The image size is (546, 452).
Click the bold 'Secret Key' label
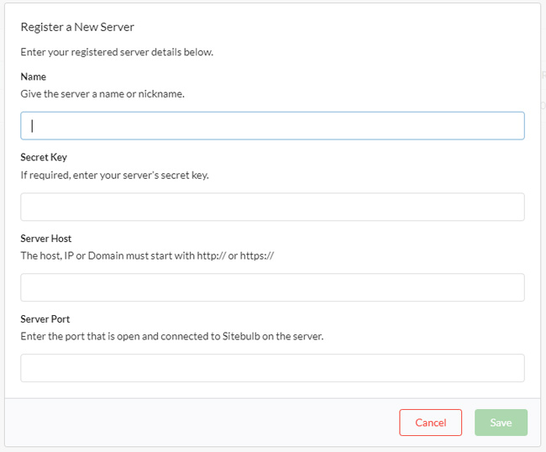tap(44, 157)
